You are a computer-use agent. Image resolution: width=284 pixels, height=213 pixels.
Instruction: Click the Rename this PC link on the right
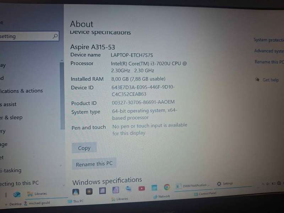click(269, 62)
